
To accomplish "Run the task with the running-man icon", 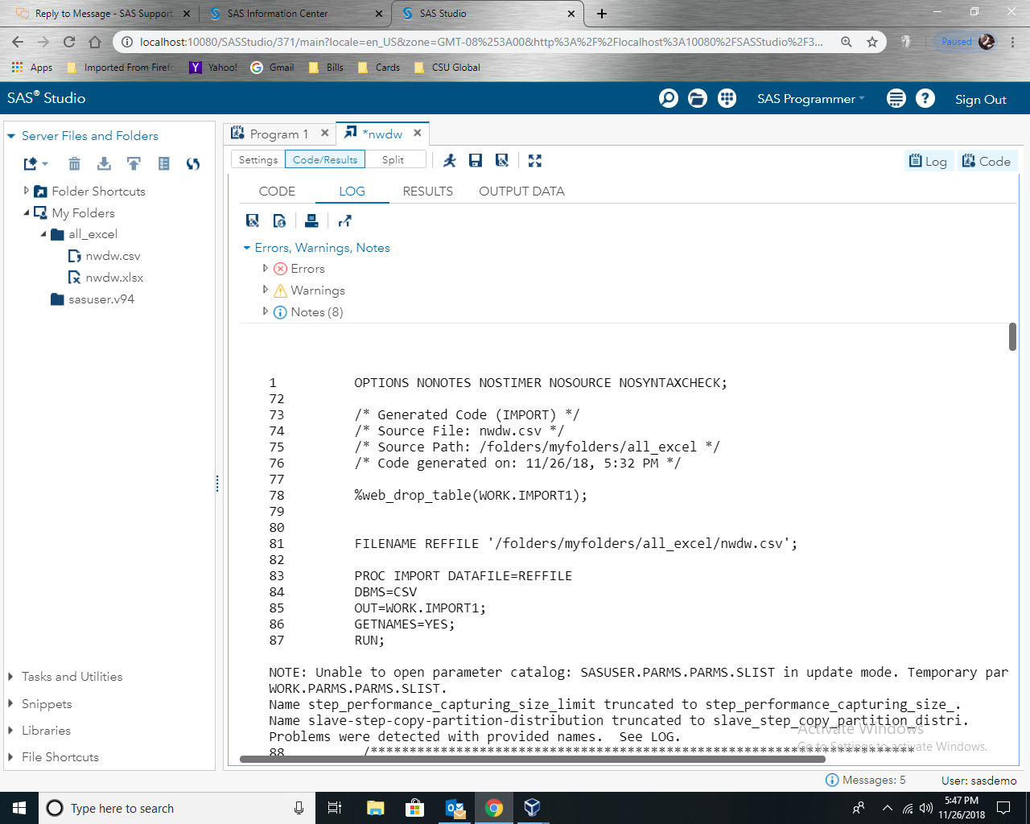I will coord(450,160).
